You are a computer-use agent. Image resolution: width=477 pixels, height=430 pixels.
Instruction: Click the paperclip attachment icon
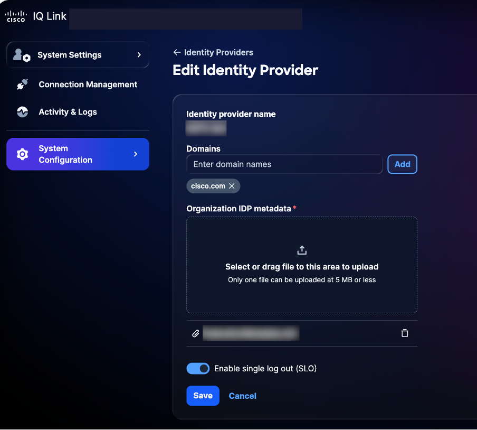coord(196,333)
